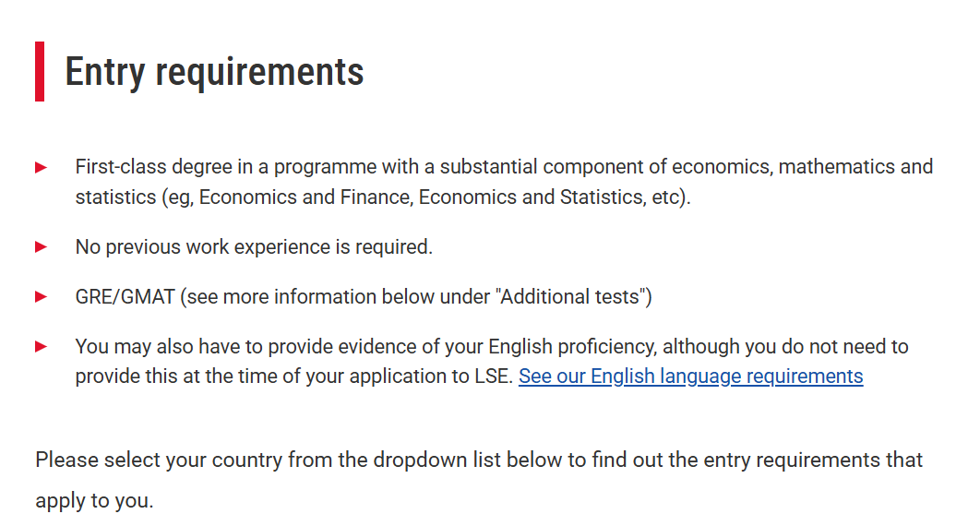This screenshot has height=526, width=968.
Task: Click the red vertical bar by Entry requirements heading
Action: [40, 72]
